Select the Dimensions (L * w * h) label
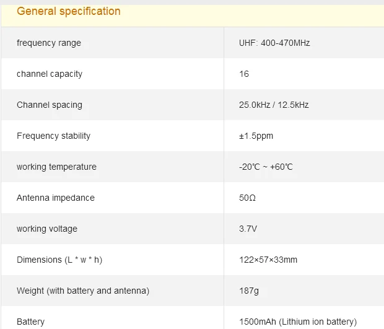This screenshot has height=329, width=384. 59,260
